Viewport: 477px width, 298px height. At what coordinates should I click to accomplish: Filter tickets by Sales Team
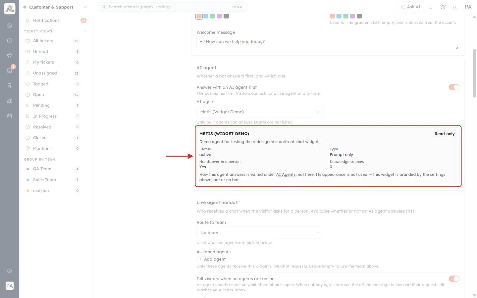tap(53, 180)
